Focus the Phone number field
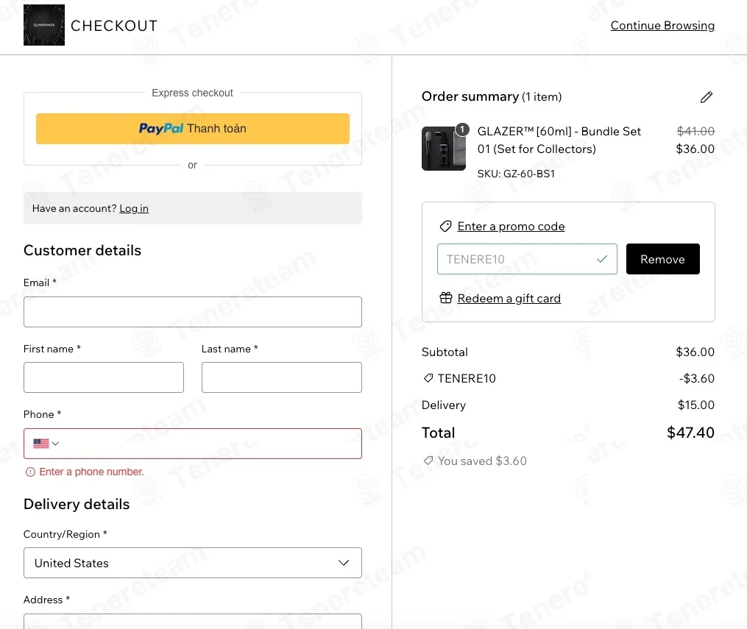This screenshot has height=629, width=747. tap(193, 444)
